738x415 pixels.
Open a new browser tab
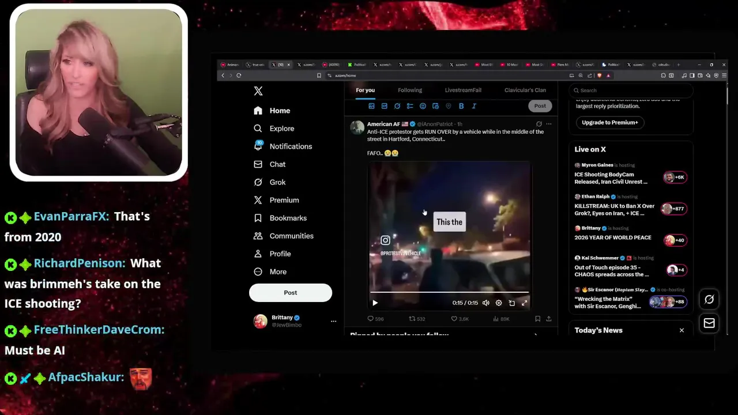pyautogui.click(x=679, y=65)
